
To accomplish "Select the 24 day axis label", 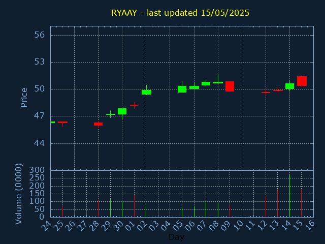I will (x=46, y=226).
